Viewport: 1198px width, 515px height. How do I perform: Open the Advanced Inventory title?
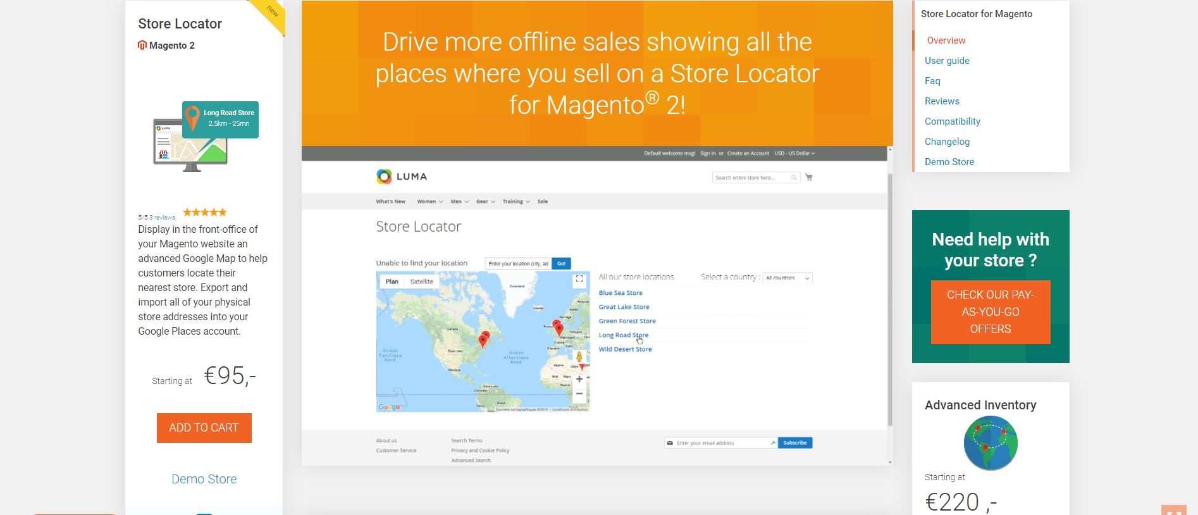point(980,405)
